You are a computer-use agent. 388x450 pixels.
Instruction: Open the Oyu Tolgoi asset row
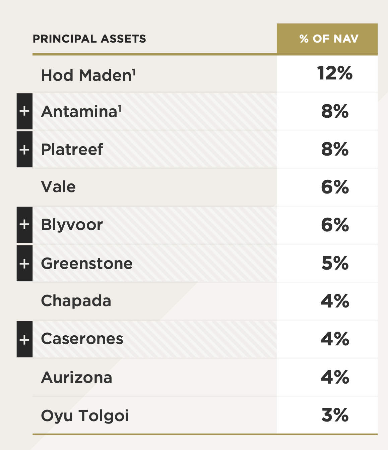[x=84, y=416]
